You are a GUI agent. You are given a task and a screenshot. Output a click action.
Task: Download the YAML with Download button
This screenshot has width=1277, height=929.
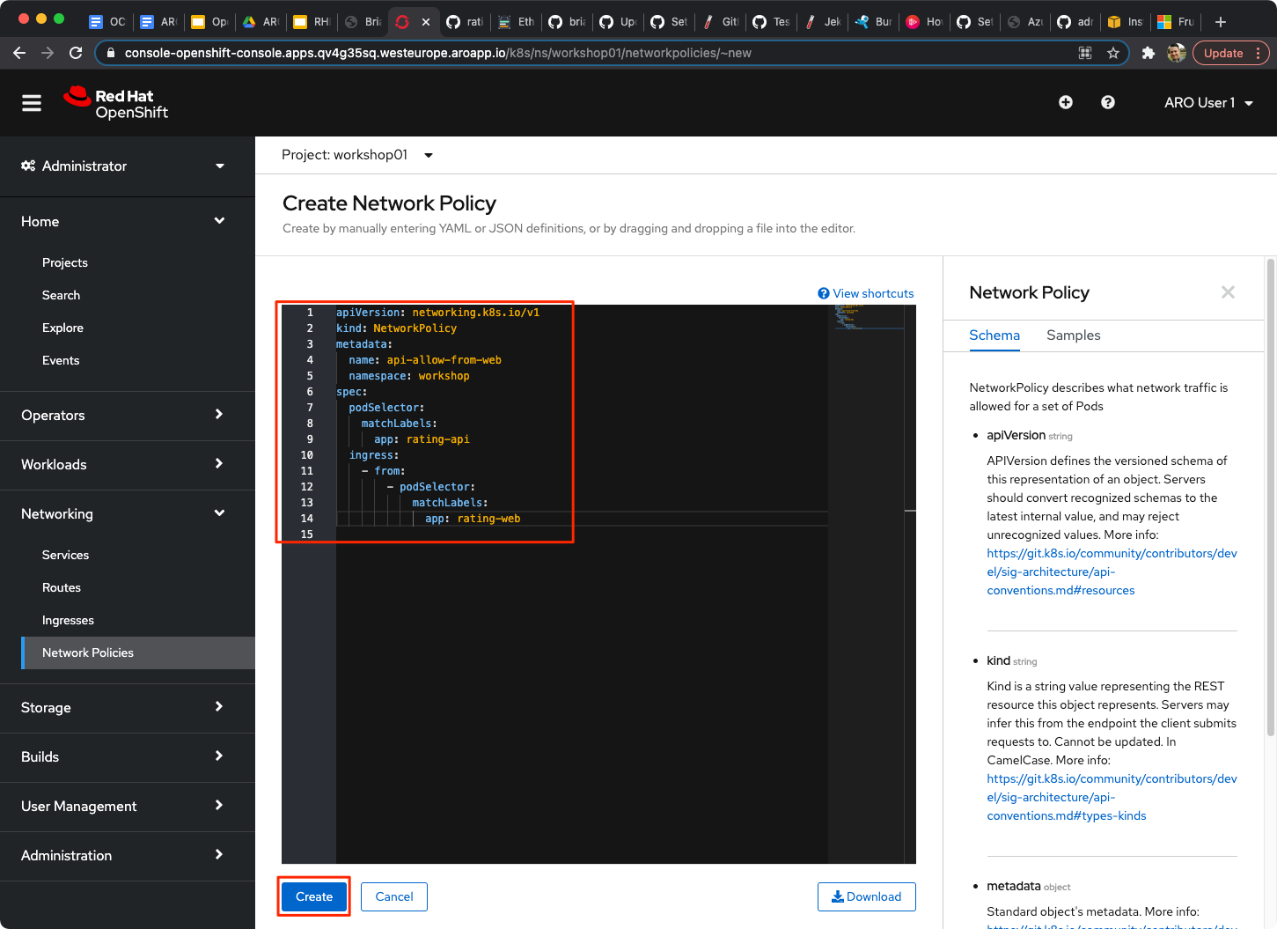tap(866, 896)
